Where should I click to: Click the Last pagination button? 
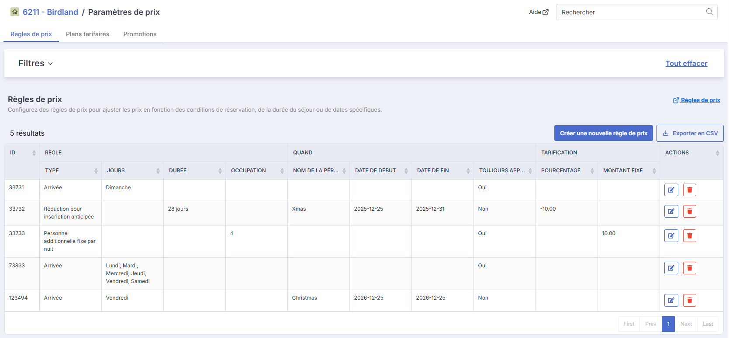click(708, 324)
